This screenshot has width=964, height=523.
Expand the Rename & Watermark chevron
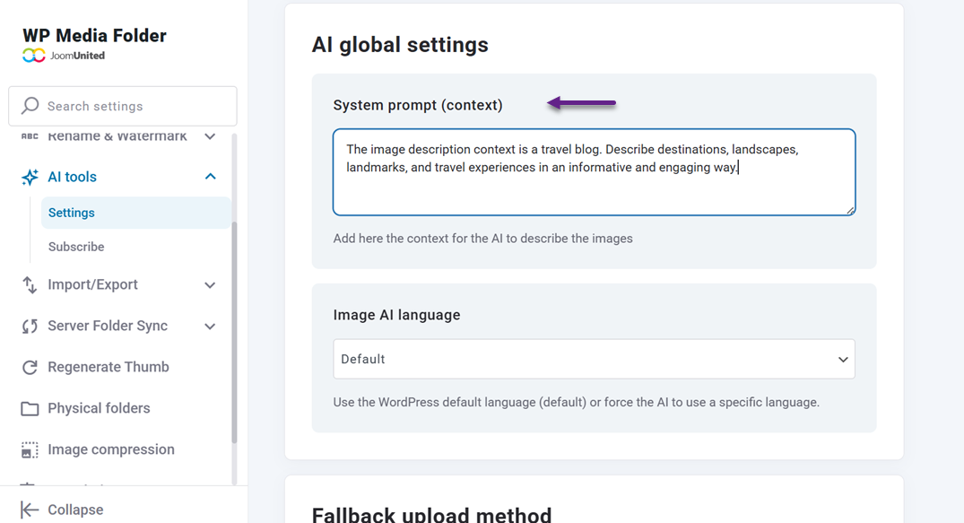click(x=210, y=137)
